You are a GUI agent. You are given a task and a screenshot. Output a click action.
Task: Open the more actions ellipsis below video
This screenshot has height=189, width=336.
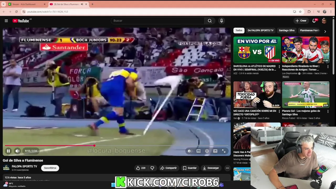[x=227, y=168]
